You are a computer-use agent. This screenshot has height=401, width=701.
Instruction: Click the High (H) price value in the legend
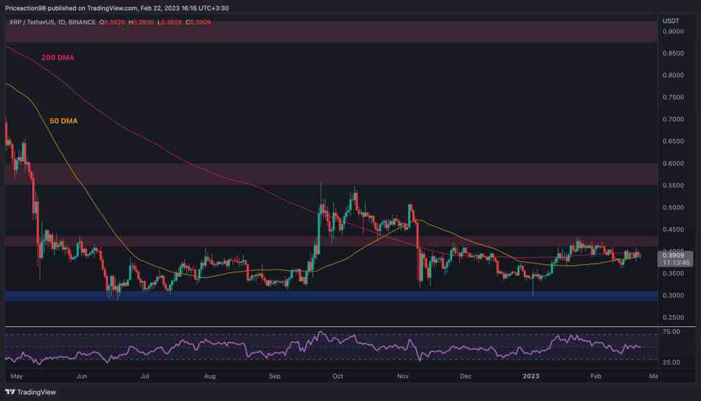tap(143, 22)
